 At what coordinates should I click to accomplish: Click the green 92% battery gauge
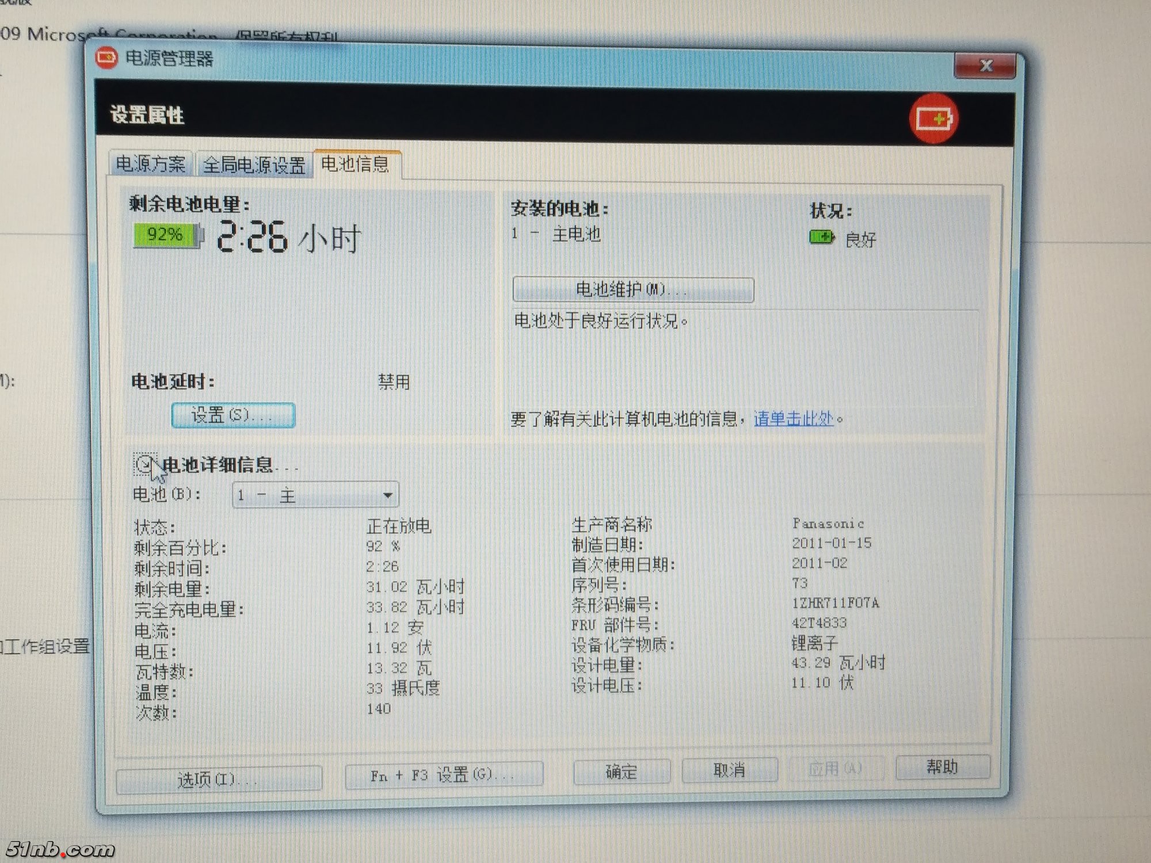click(166, 235)
